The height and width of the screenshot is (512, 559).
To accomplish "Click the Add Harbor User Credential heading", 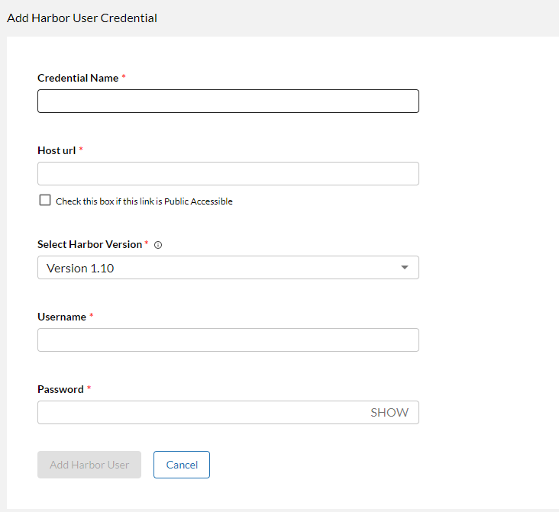I will pyautogui.click(x=82, y=18).
